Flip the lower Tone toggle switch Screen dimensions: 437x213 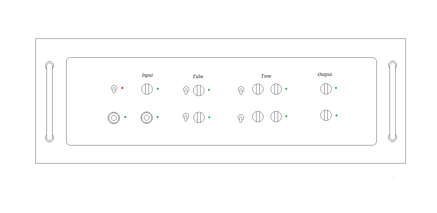[241, 118]
